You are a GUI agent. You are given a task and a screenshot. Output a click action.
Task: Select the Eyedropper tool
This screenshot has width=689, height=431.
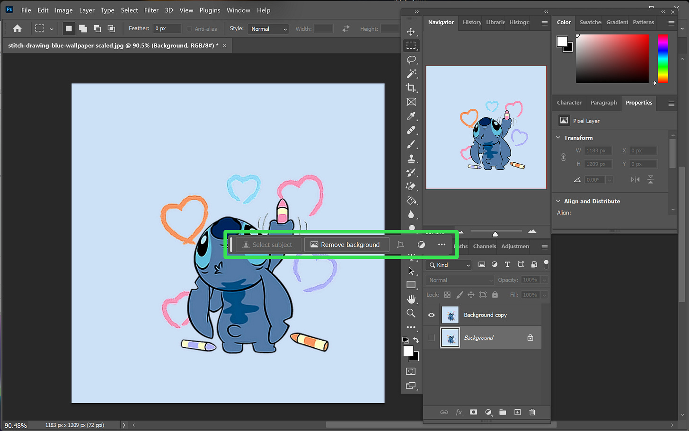click(411, 116)
